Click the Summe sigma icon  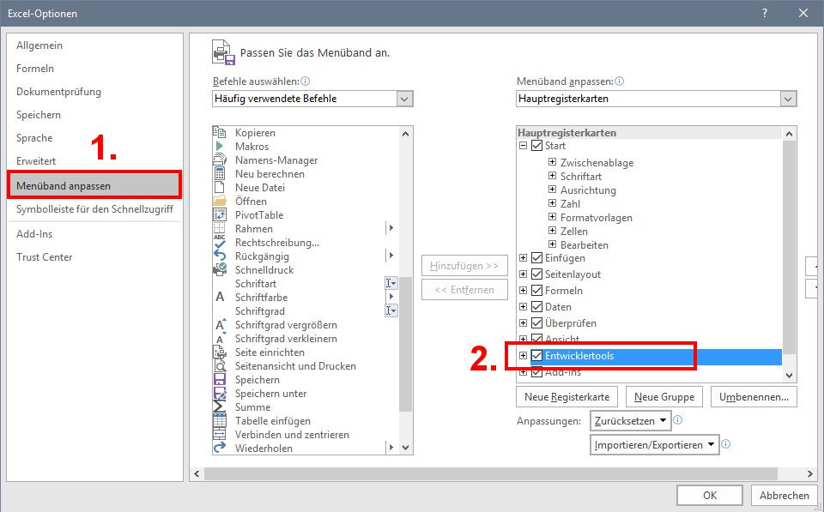click(x=220, y=407)
